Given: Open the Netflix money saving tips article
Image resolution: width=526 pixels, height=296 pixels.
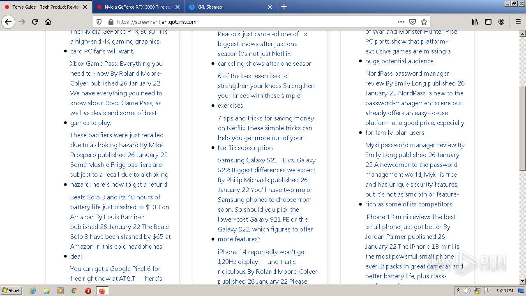Looking at the screenshot, I should [266, 133].
